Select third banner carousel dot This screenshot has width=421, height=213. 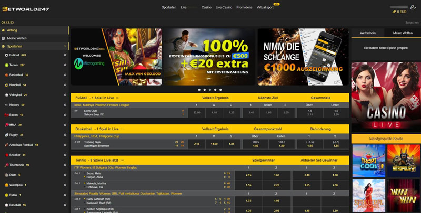point(210,90)
